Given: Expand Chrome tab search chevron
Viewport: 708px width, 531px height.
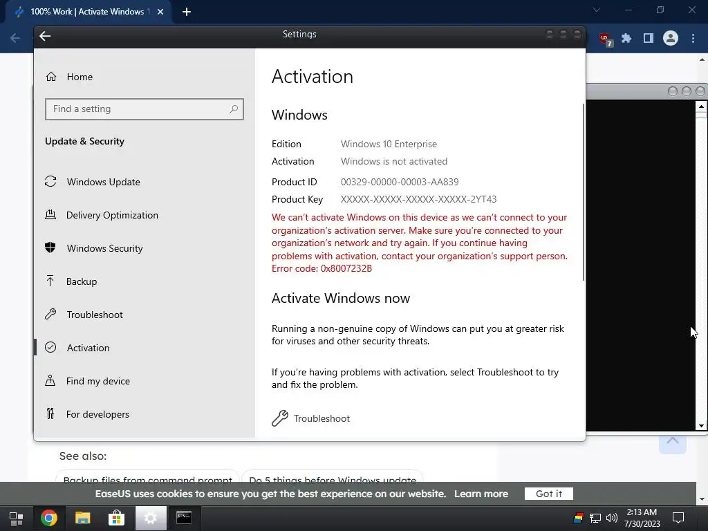Looking at the screenshot, I should (x=597, y=10).
